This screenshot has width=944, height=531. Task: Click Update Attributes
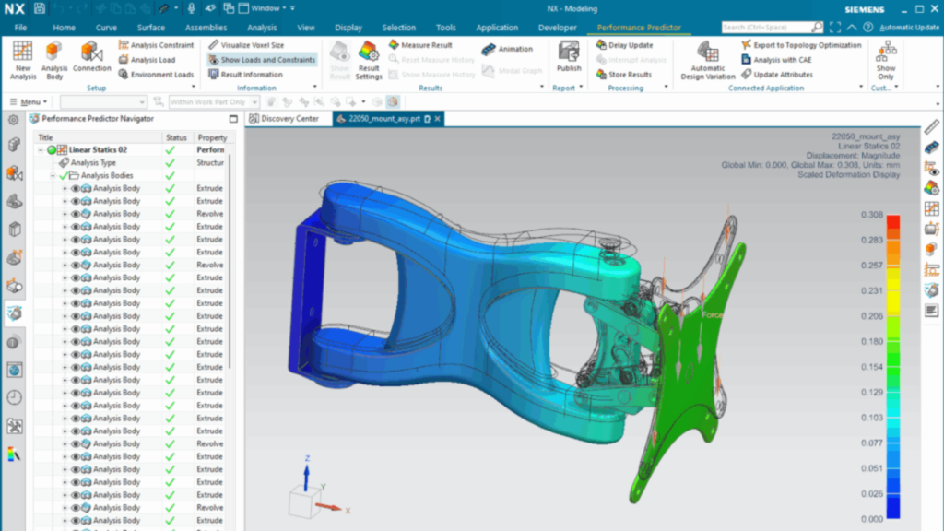(x=776, y=75)
